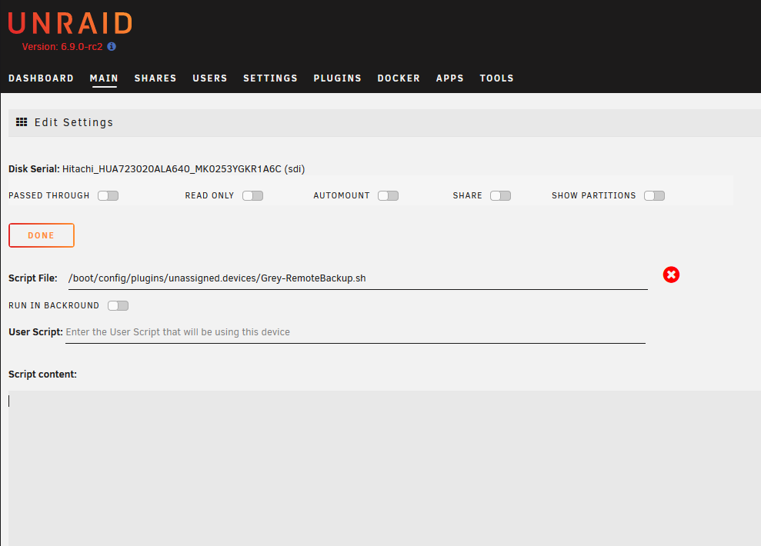Toggle Run in Background switch
Screen dimensions: 761x546
coord(118,305)
